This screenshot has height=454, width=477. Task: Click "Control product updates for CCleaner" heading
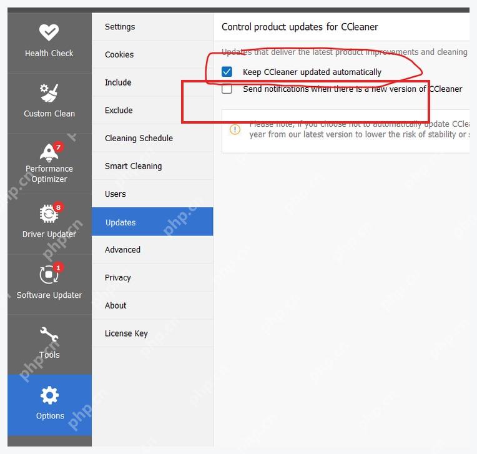click(x=300, y=27)
